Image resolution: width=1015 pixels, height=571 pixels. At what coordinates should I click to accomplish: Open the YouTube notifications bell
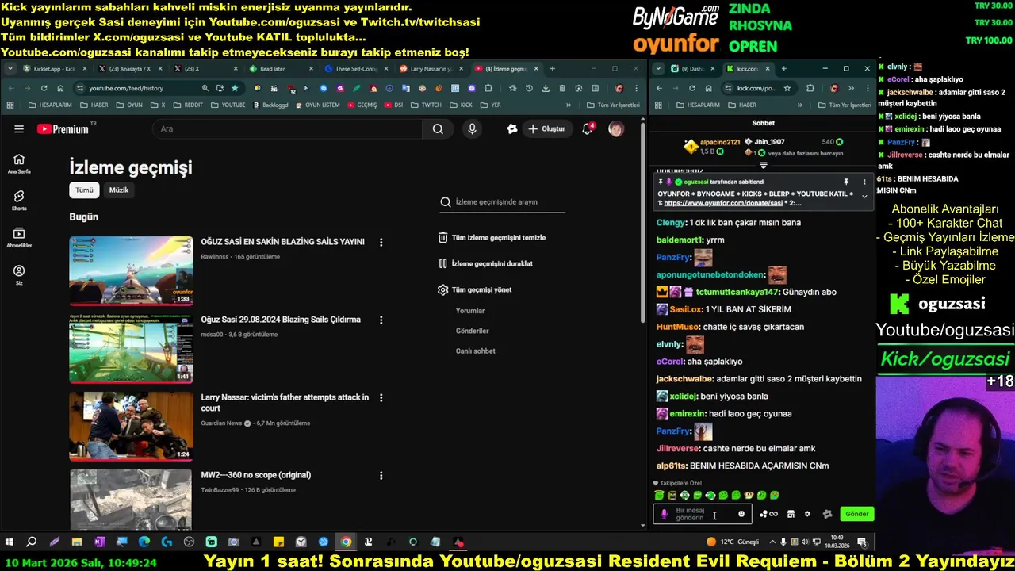click(588, 128)
